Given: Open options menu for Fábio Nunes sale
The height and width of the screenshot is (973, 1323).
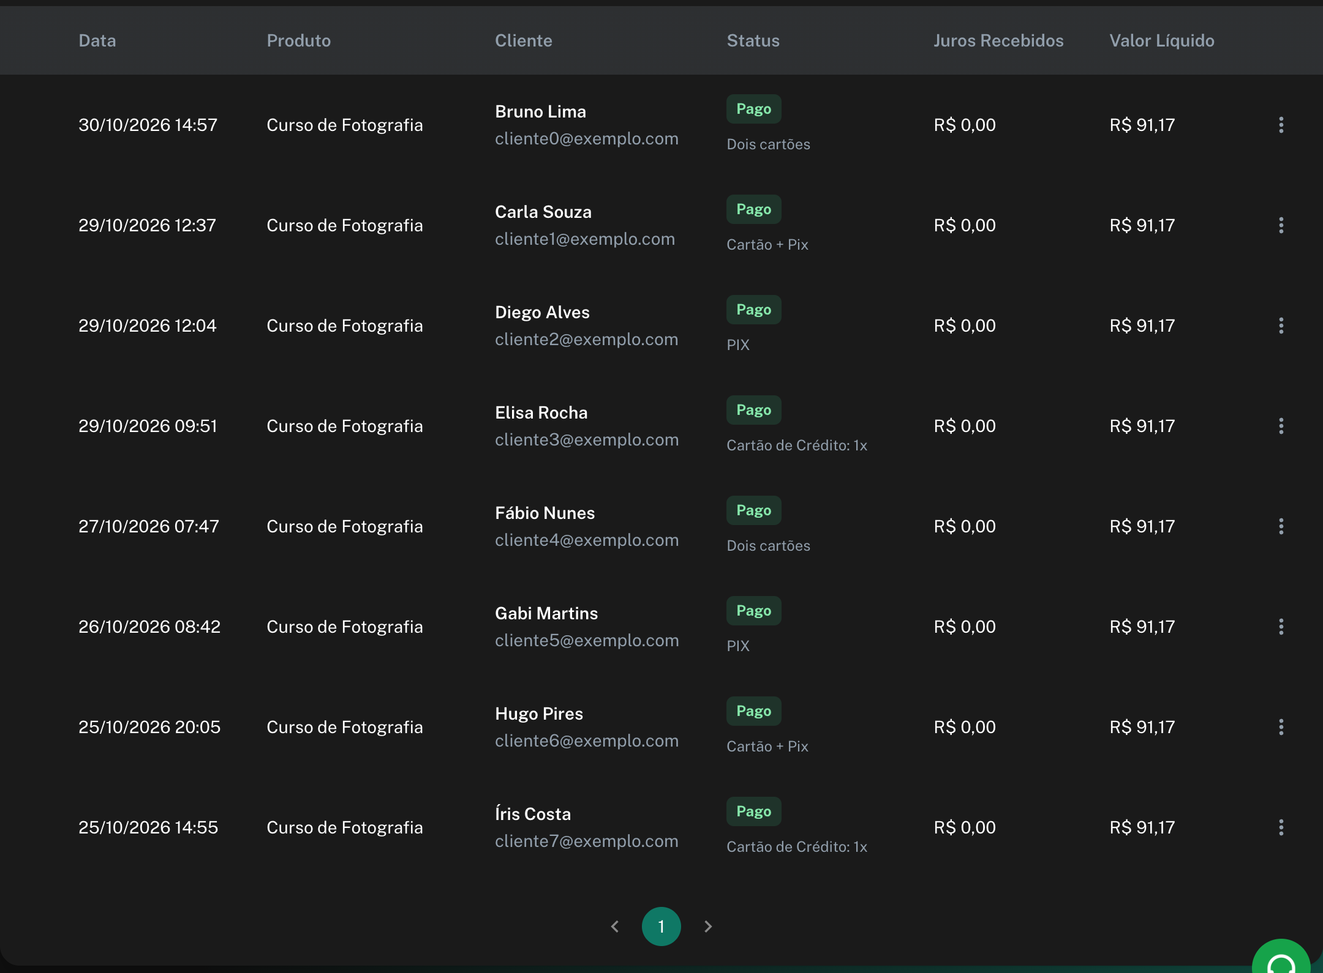Looking at the screenshot, I should coord(1281,526).
